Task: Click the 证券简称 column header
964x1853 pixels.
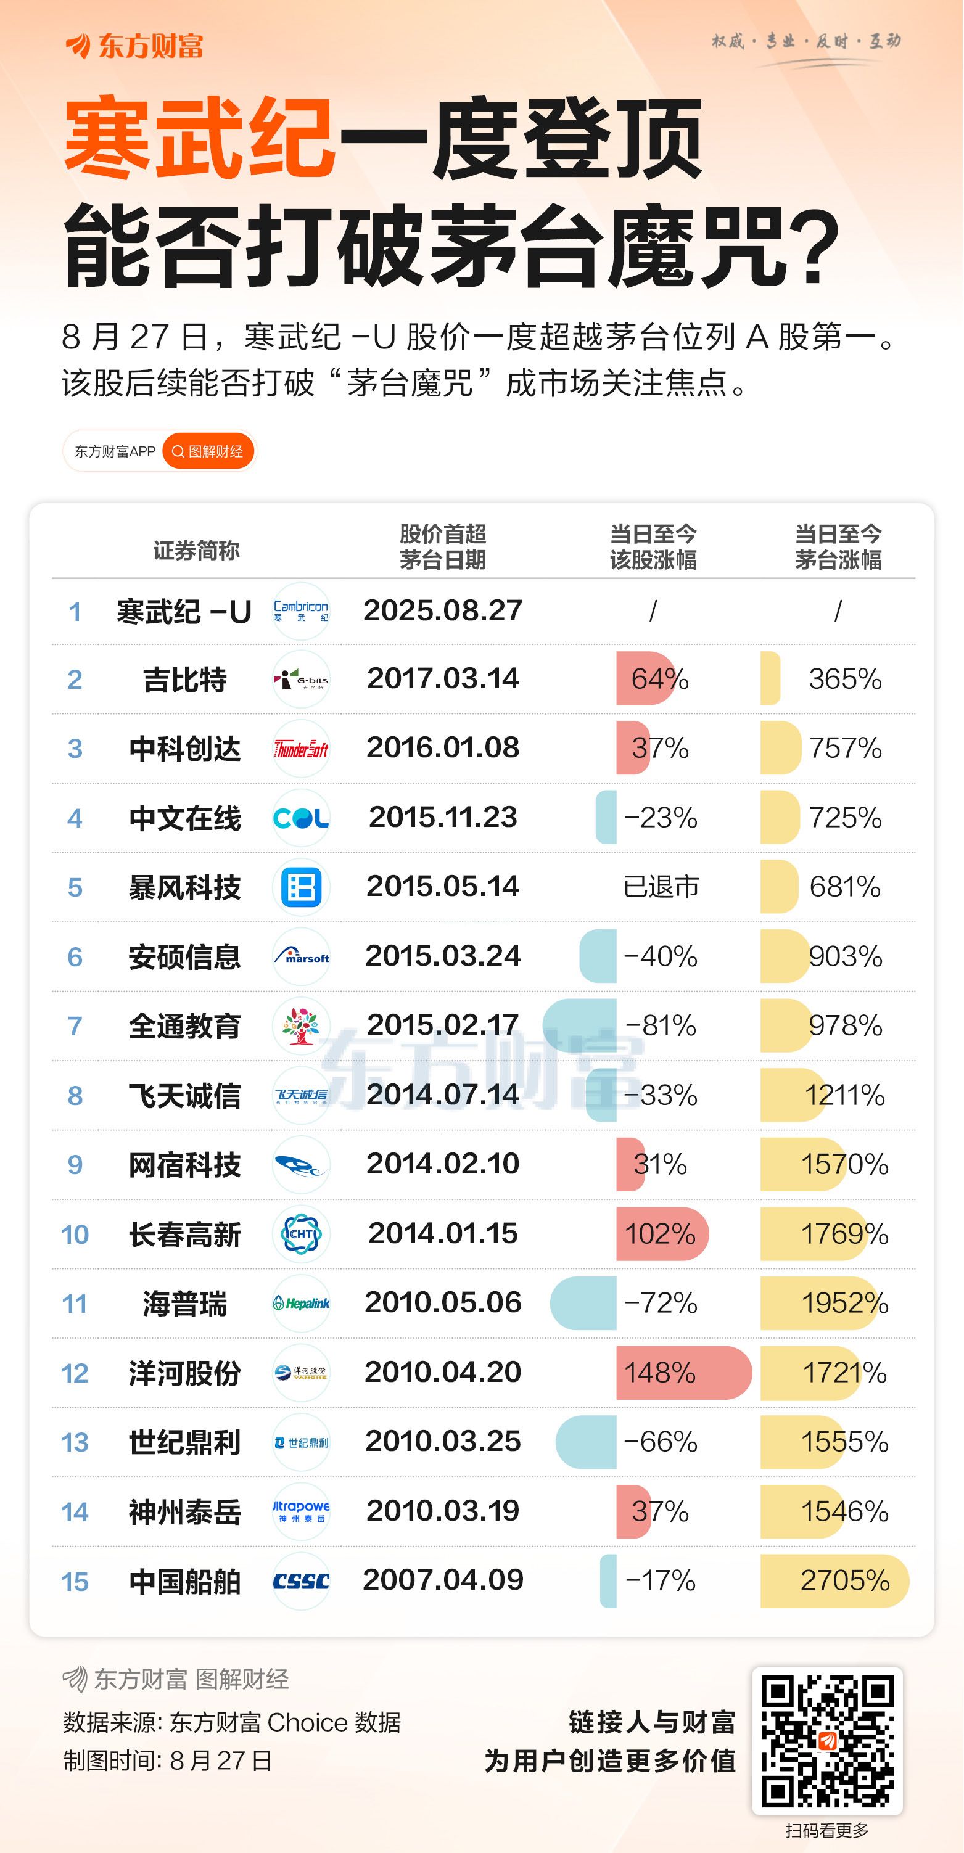Action: coord(196,550)
